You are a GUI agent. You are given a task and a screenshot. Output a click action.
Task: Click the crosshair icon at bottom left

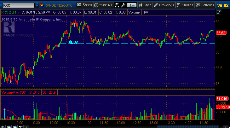click(3, 127)
